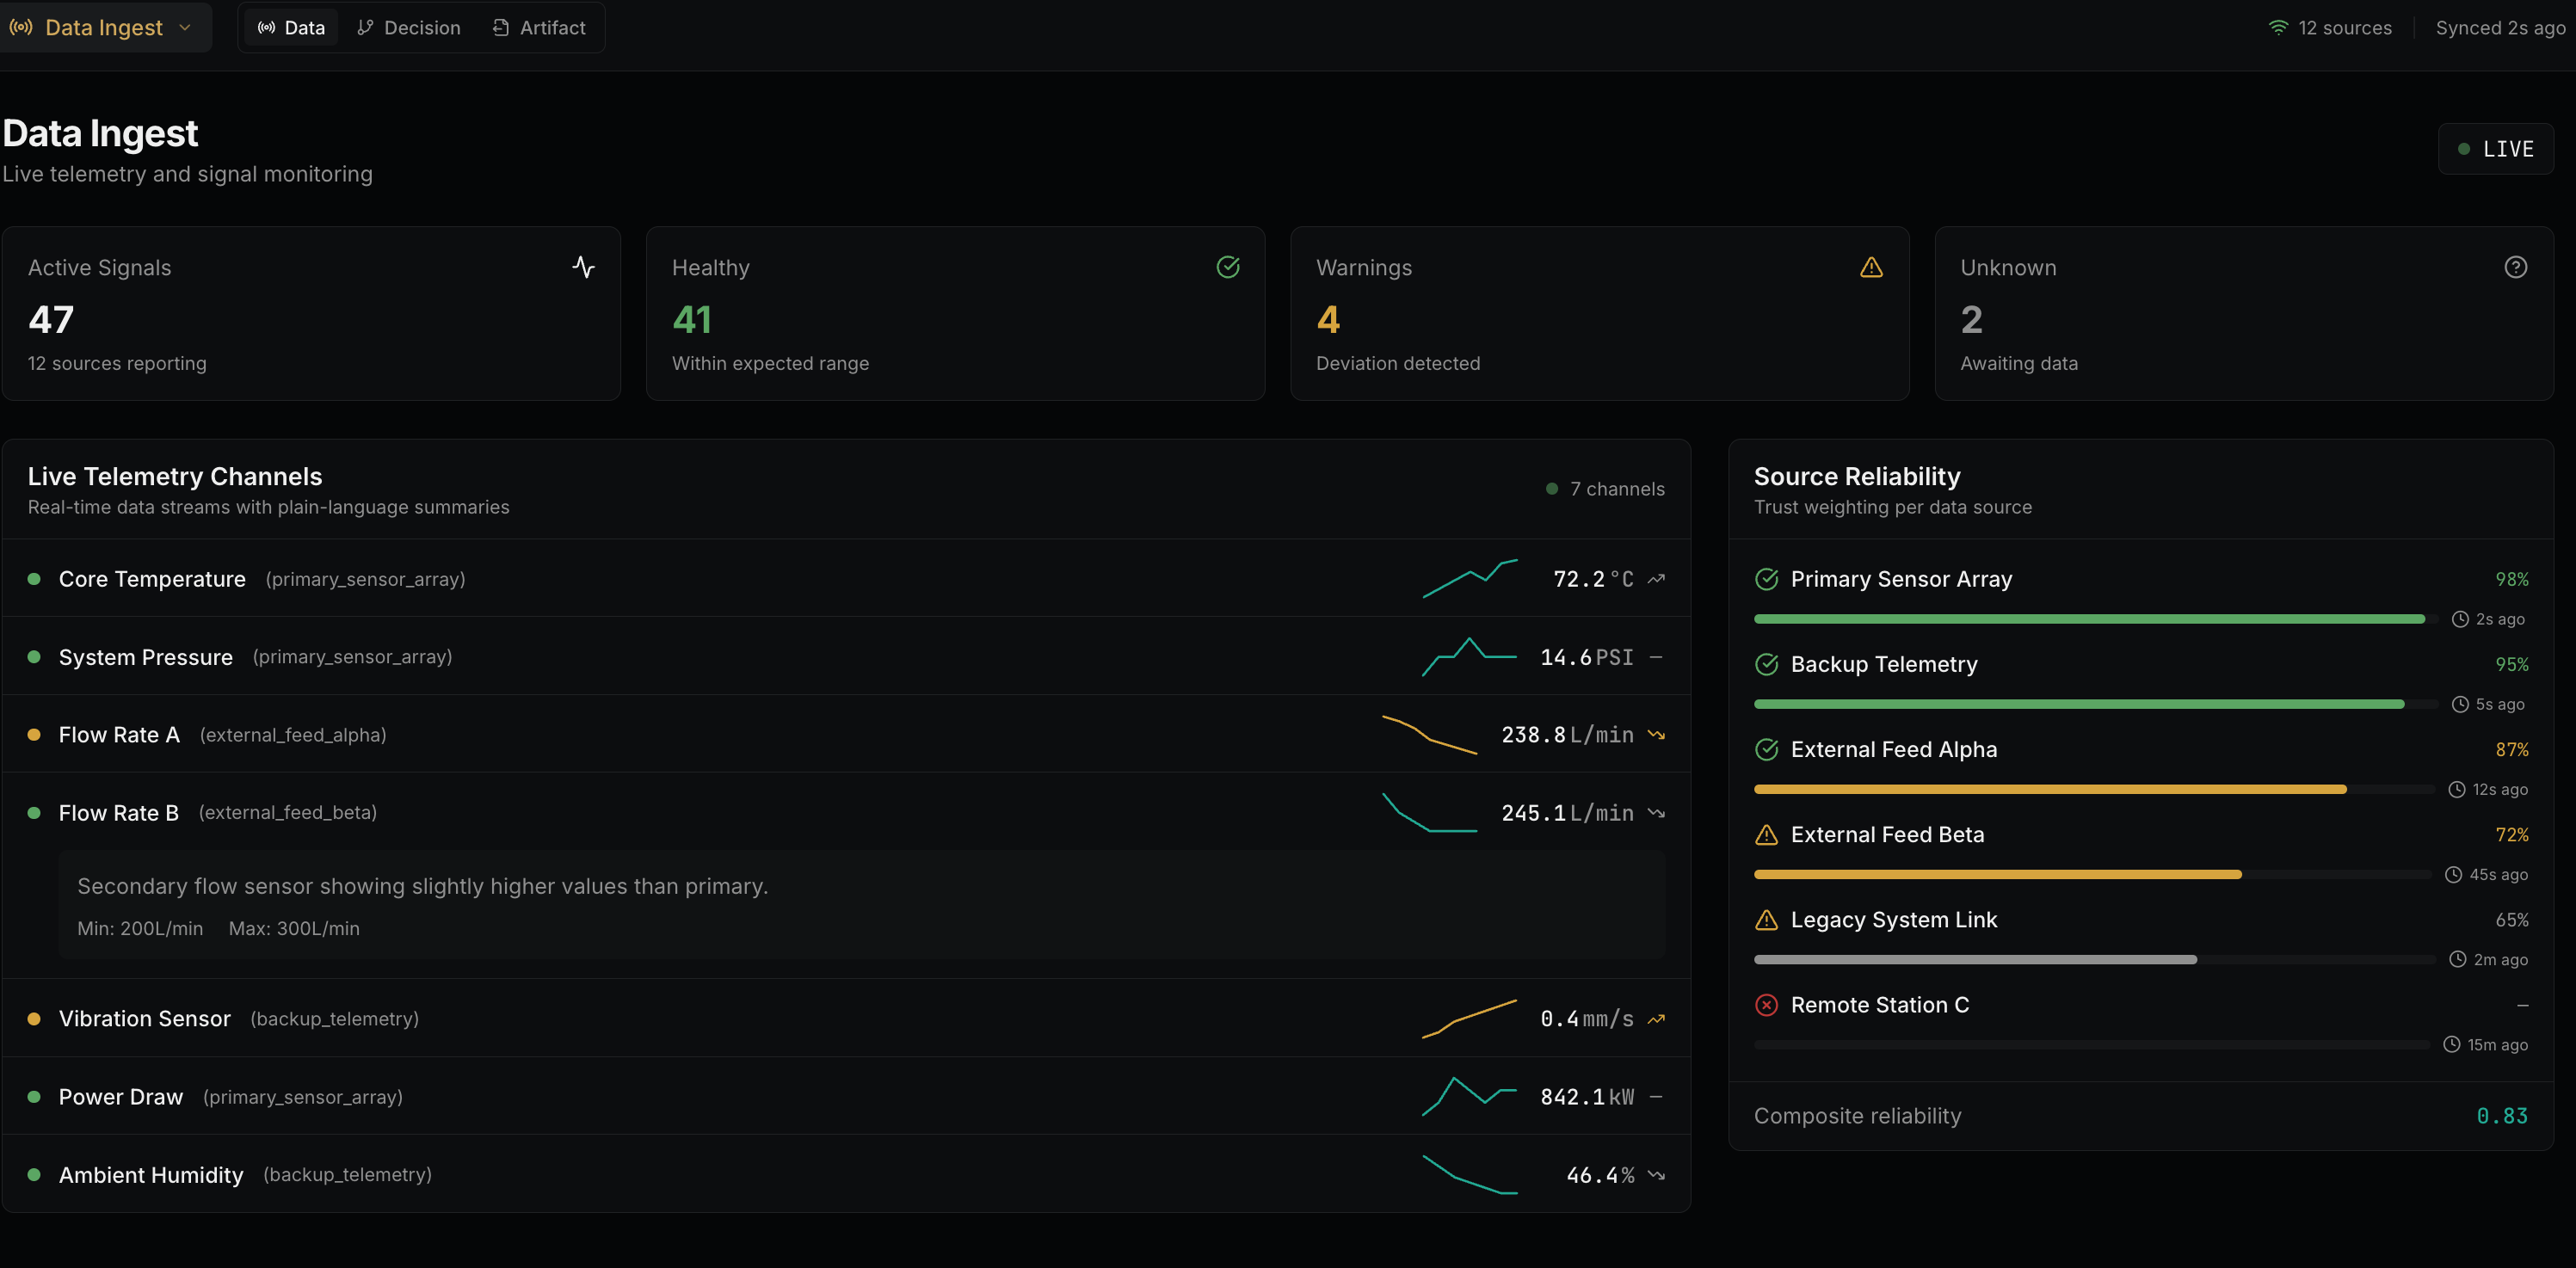This screenshot has width=2576, height=1268.
Task: Expand the Vibration Sensor channel details
Action: pyautogui.click(x=845, y=1018)
